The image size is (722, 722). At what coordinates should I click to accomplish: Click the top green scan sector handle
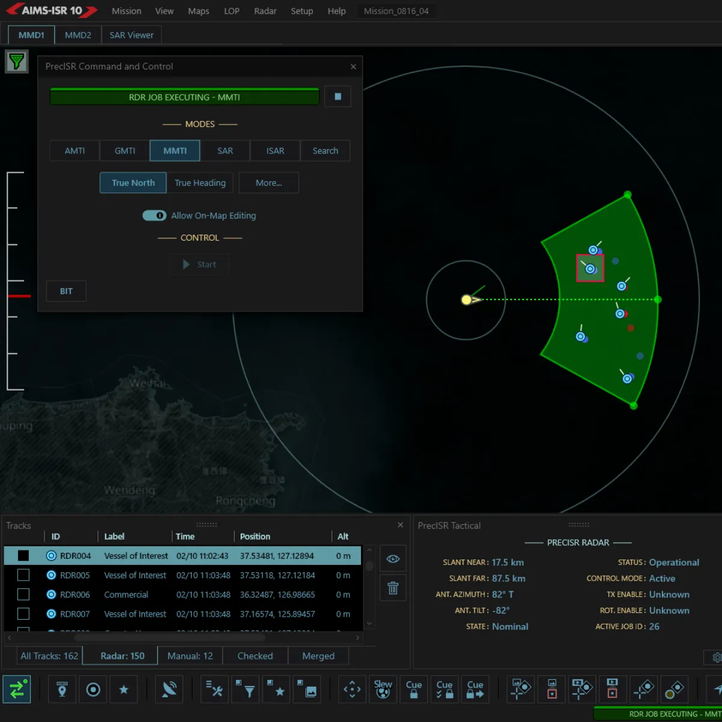[628, 194]
